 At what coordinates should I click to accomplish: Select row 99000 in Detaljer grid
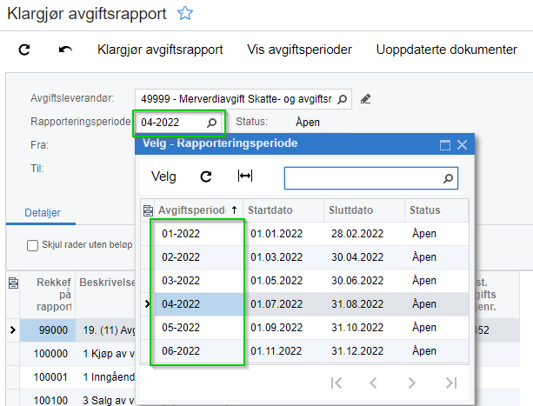[48, 330]
